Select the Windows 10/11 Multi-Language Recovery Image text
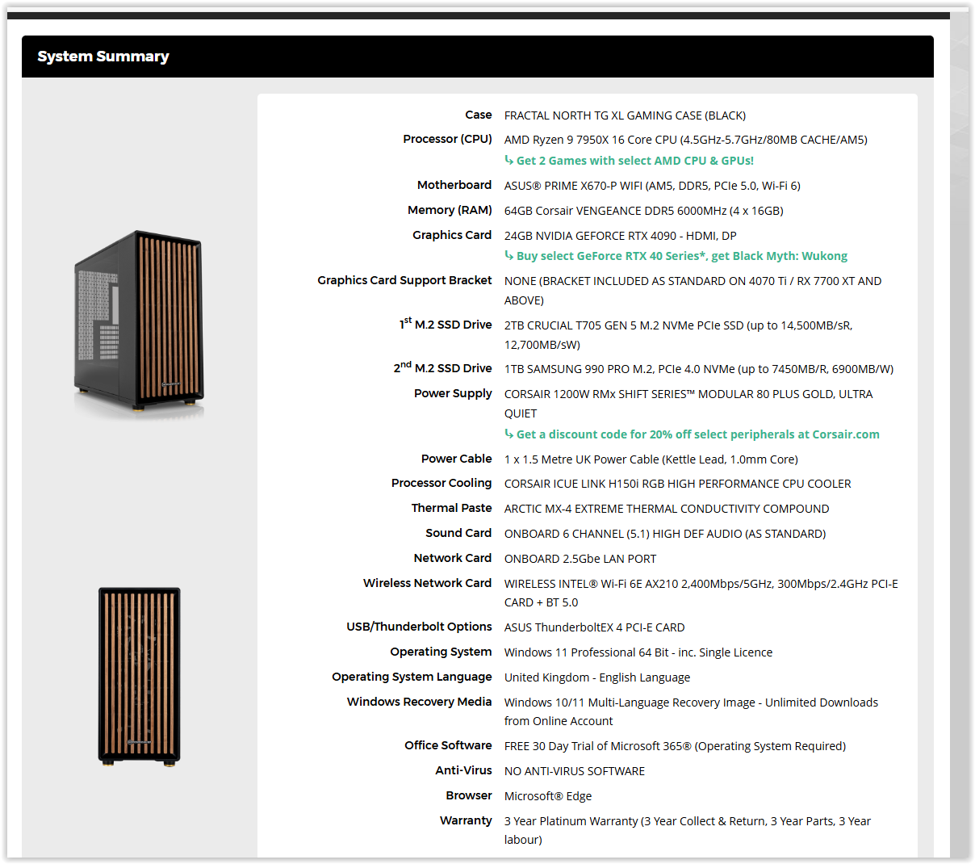The width and height of the screenshot is (975, 864). pyautogui.click(x=691, y=711)
